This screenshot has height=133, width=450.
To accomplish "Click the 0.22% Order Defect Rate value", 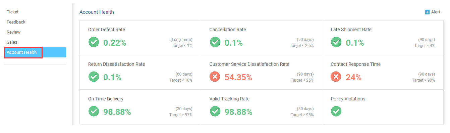I will (x=115, y=43).
